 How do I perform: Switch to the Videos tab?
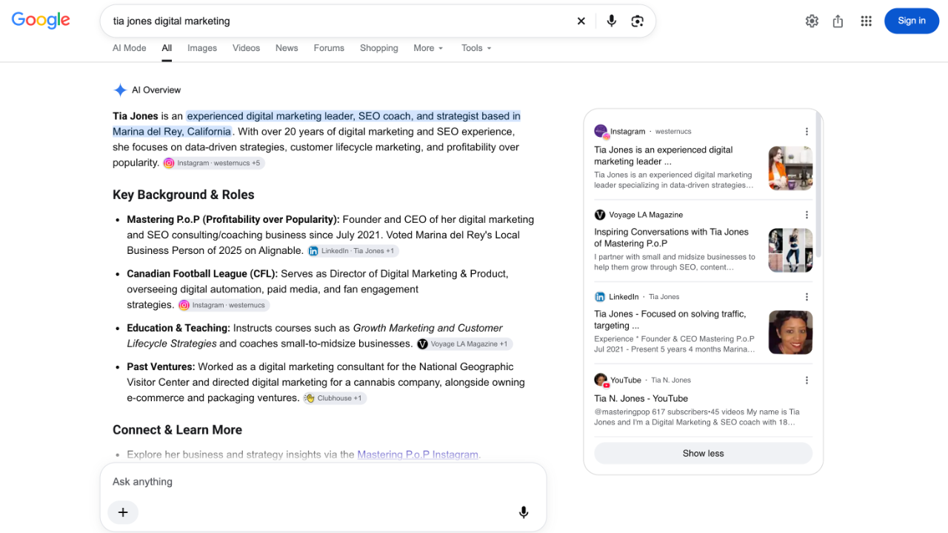246,48
